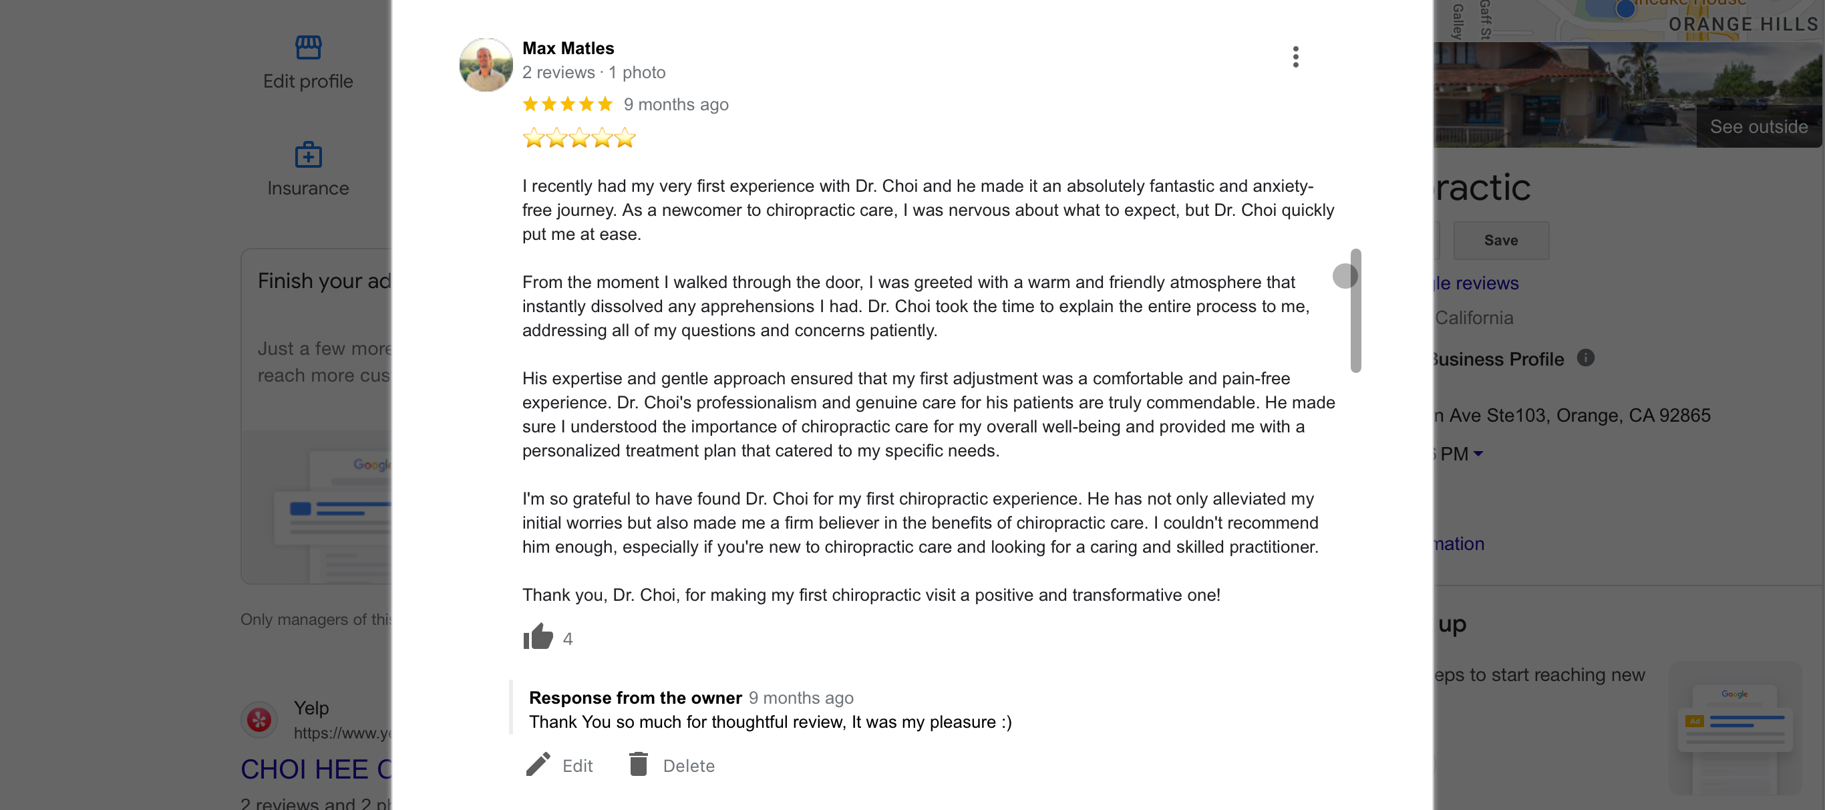Click the reviewer name Max Matles
This screenshot has width=1825, height=810.
click(x=568, y=48)
